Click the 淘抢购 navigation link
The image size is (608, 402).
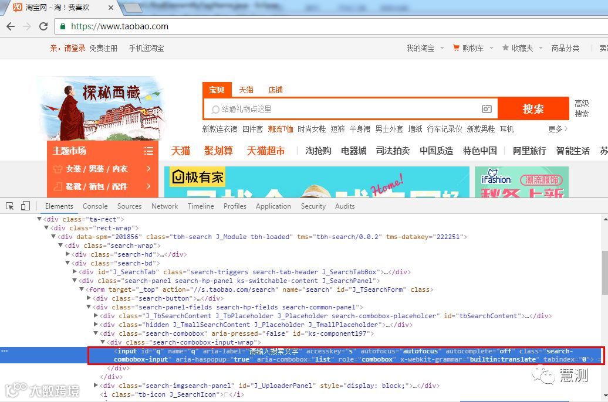318,151
